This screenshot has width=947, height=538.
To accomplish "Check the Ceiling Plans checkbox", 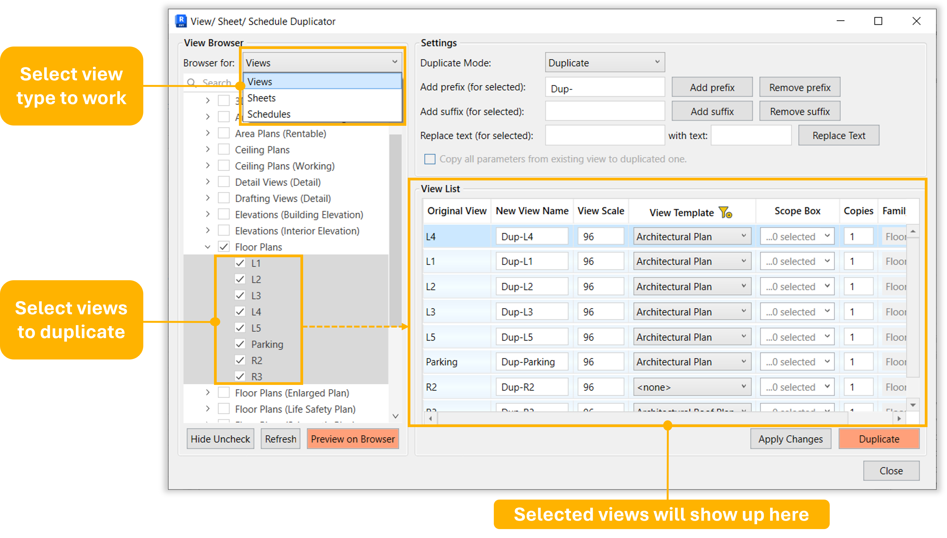I will (223, 150).
